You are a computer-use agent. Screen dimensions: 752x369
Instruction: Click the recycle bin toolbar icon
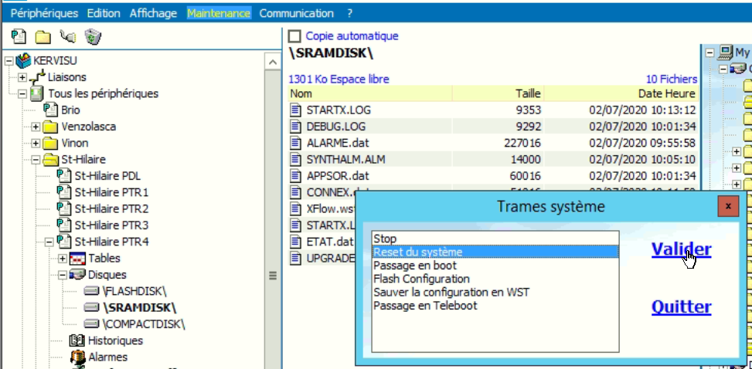pyautogui.click(x=92, y=36)
